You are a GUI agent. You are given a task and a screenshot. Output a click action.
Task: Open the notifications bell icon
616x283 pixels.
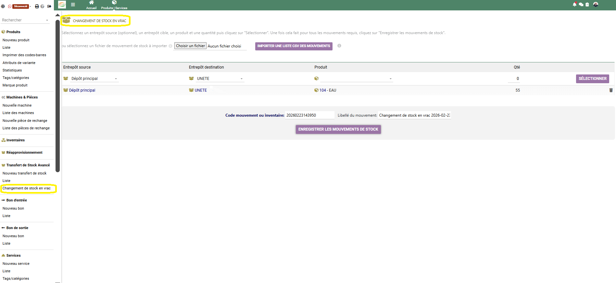[574, 4]
